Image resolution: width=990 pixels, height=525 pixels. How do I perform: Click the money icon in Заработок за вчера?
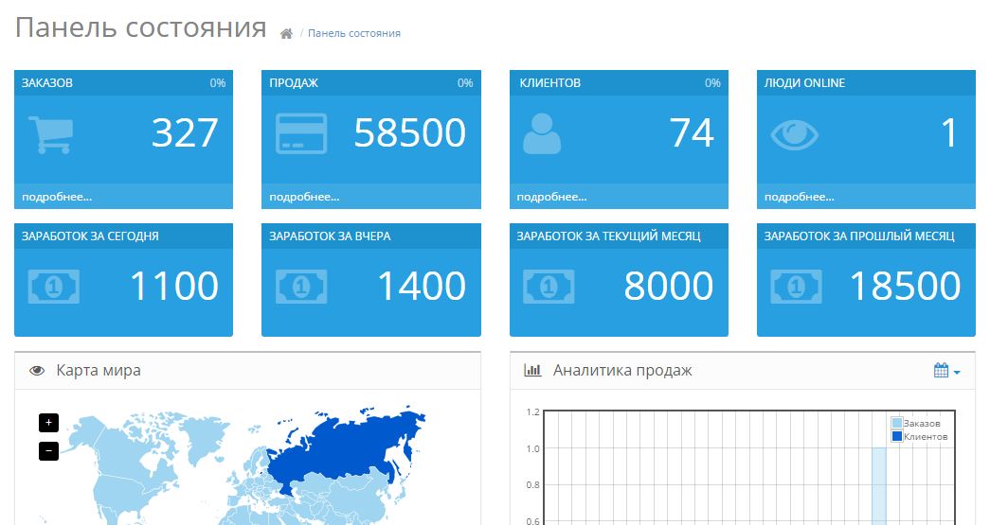300,287
